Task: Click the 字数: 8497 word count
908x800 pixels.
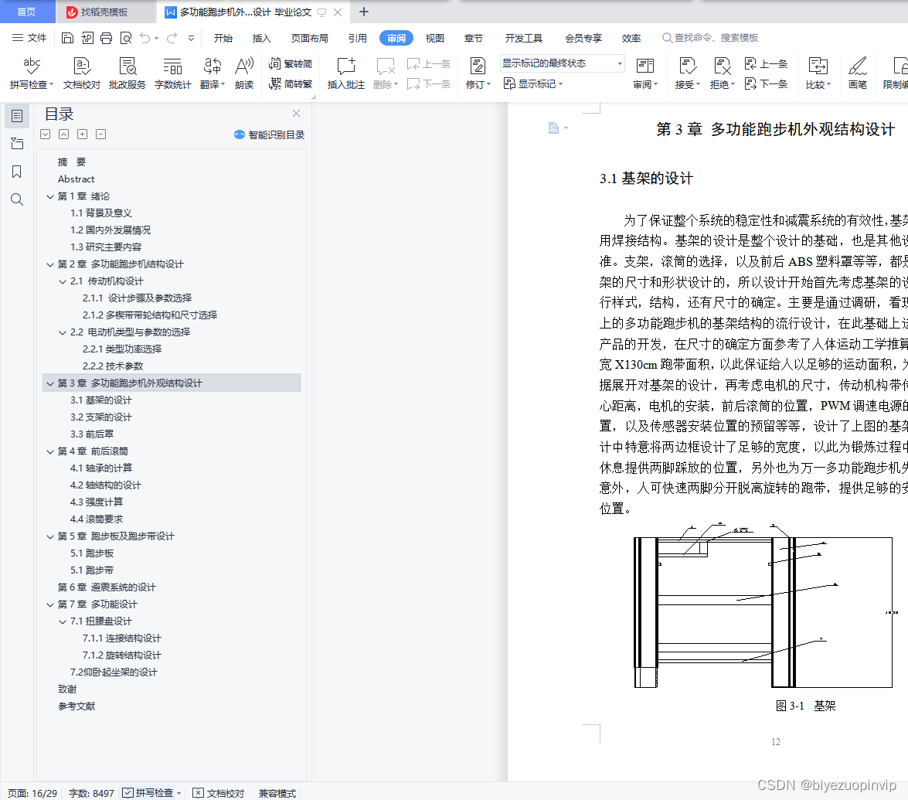Action: point(91,793)
